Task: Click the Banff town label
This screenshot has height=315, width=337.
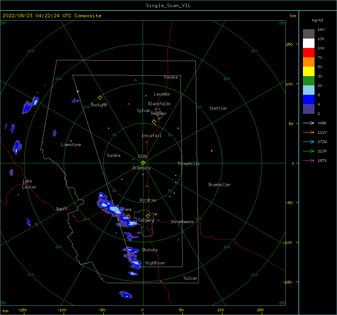Action: click(x=62, y=209)
